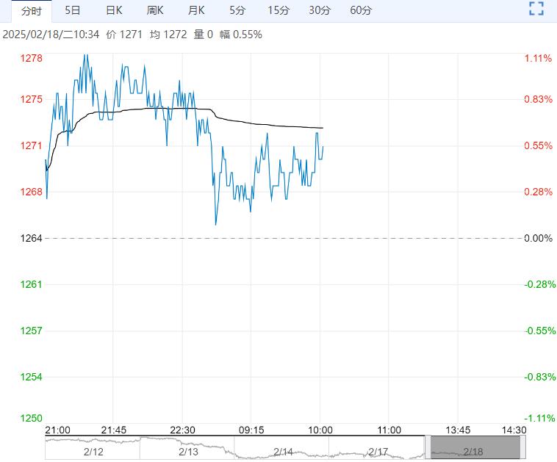Click the highlighted 2/18 range selection
The height and width of the screenshot is (462, 557).
475,447
